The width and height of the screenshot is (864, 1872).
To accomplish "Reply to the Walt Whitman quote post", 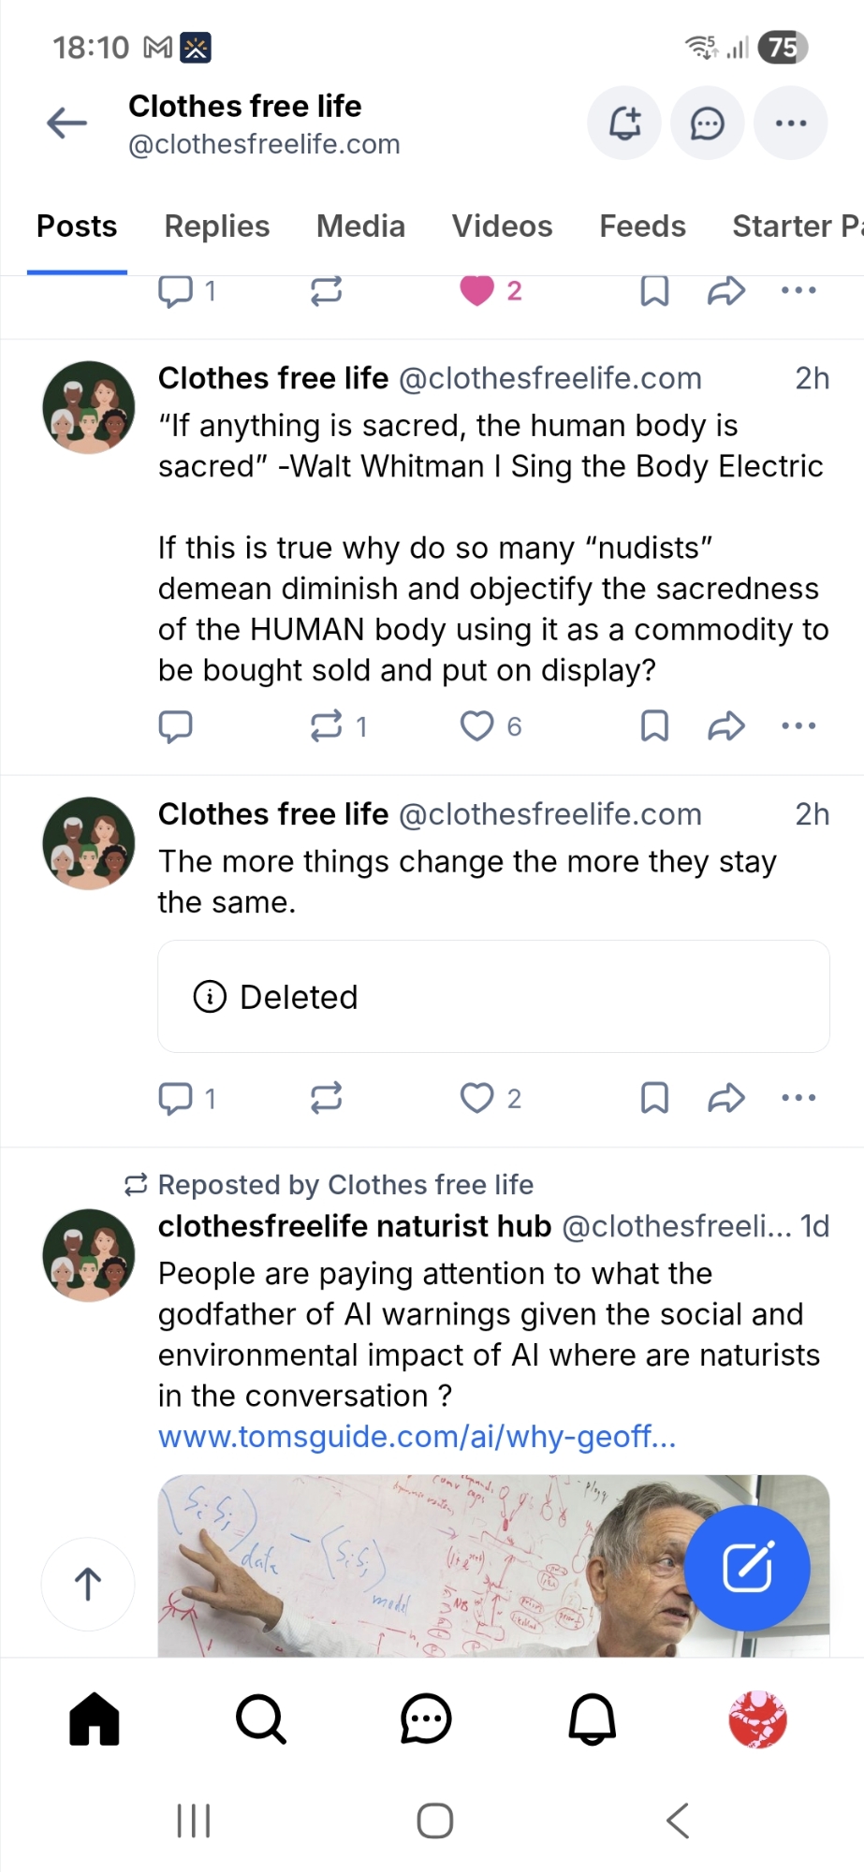I will coord(176,726).
